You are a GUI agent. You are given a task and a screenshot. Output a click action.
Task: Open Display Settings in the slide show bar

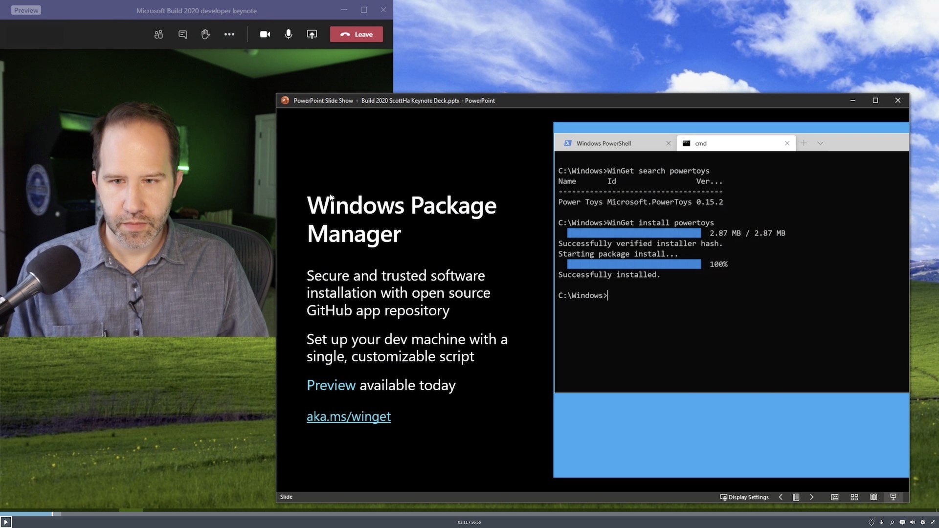coord(744,497)
